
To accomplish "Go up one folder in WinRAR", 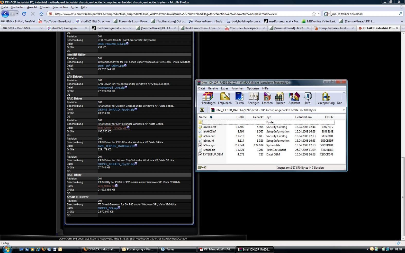I will click(x=202, y=110).
